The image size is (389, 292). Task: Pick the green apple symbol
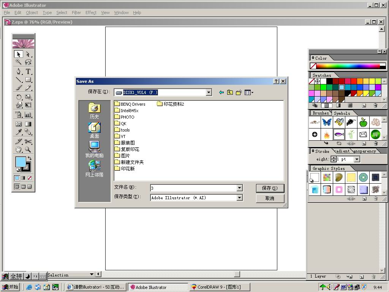pyautogui.click(x=363, y=122)
